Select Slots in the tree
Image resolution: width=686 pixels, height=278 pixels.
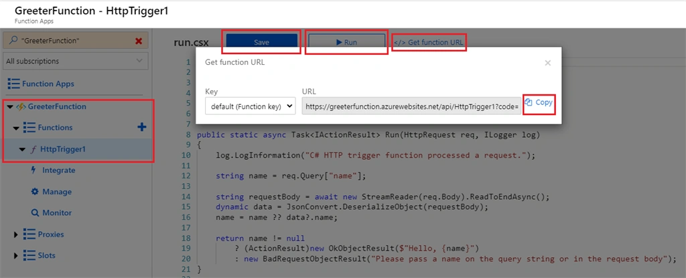[x=47, y=255]
